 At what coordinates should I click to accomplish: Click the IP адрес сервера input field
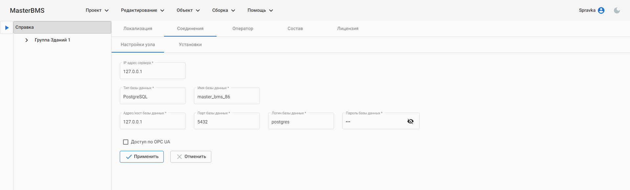pos(153,71)
